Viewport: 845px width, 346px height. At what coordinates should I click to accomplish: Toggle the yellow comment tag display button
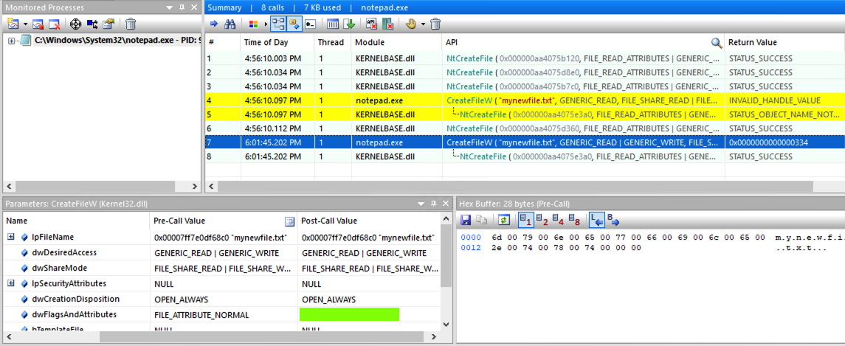coord(294,24)
